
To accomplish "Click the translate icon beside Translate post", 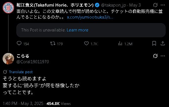I will point(5,72).
